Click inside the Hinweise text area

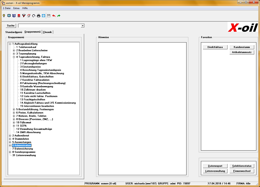(142, 109)
